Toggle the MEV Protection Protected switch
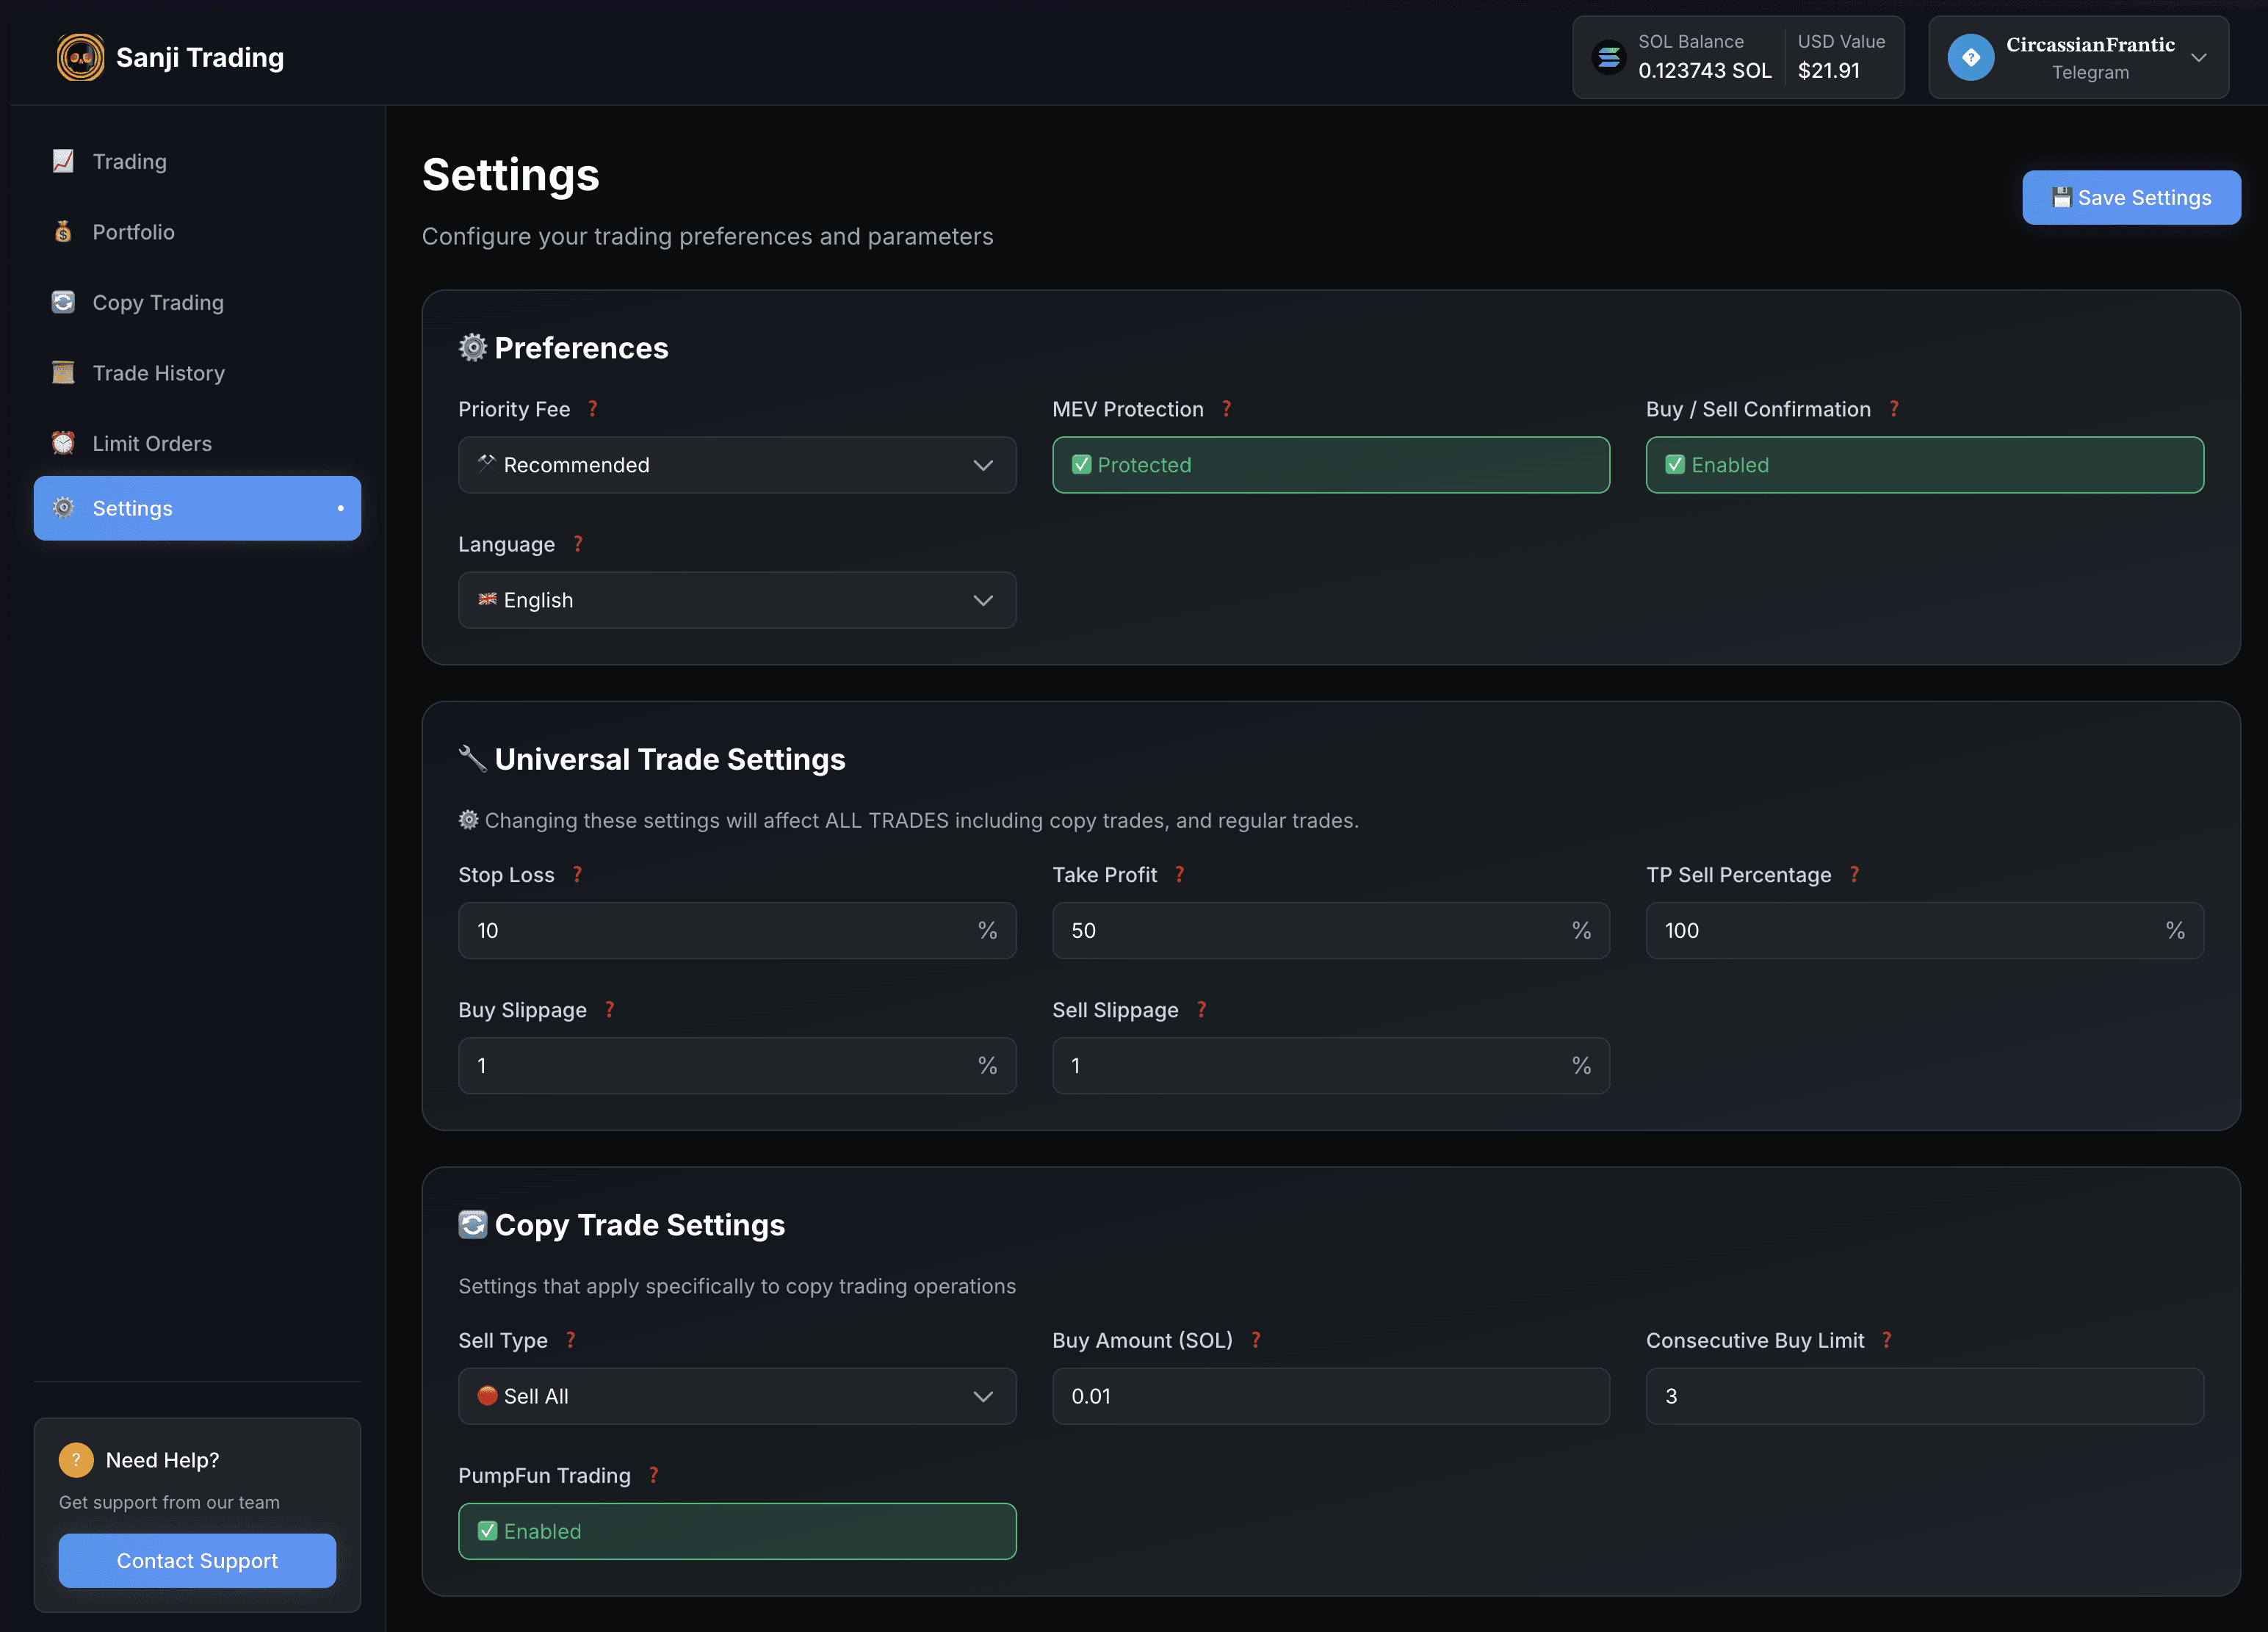Screen dimensions: 2268x1632 1330,465
